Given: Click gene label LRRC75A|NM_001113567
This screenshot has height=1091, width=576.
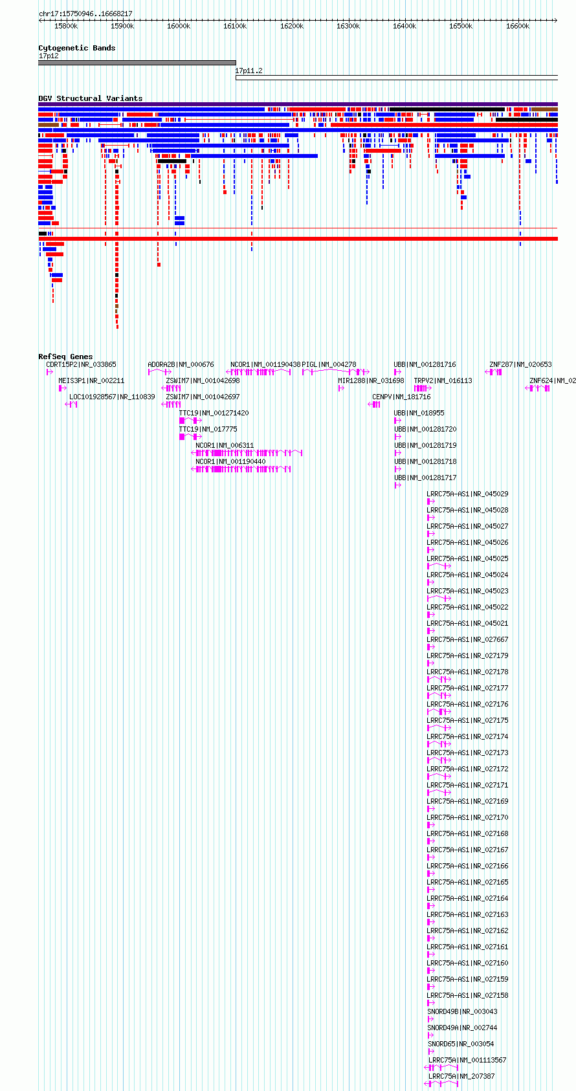Looking at the screenshot, I should point(467,1060).
